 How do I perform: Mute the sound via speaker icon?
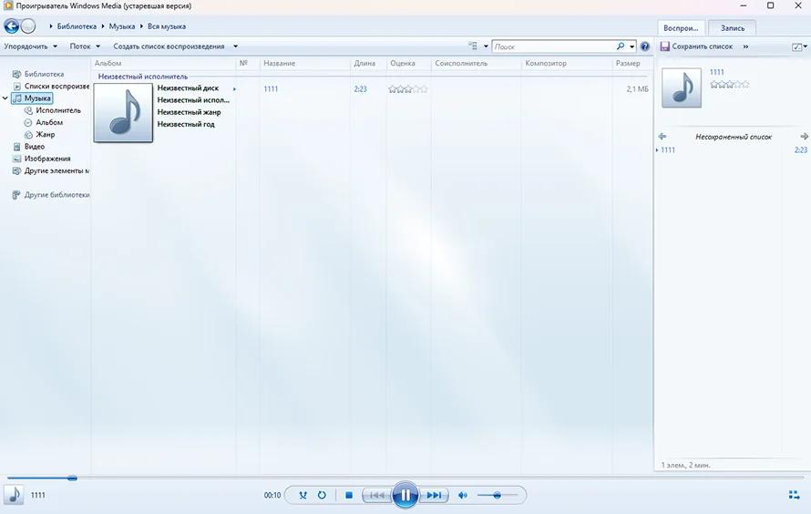(x=462, y=495)
